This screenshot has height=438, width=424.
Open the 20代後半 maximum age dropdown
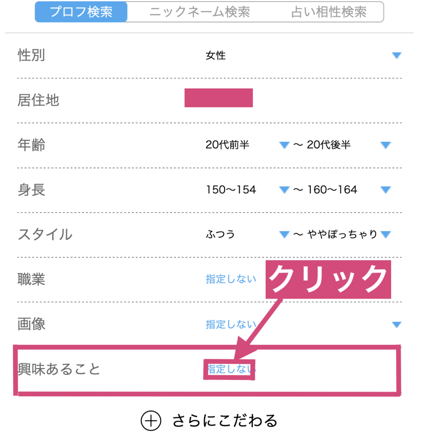[x=385, y=145]
